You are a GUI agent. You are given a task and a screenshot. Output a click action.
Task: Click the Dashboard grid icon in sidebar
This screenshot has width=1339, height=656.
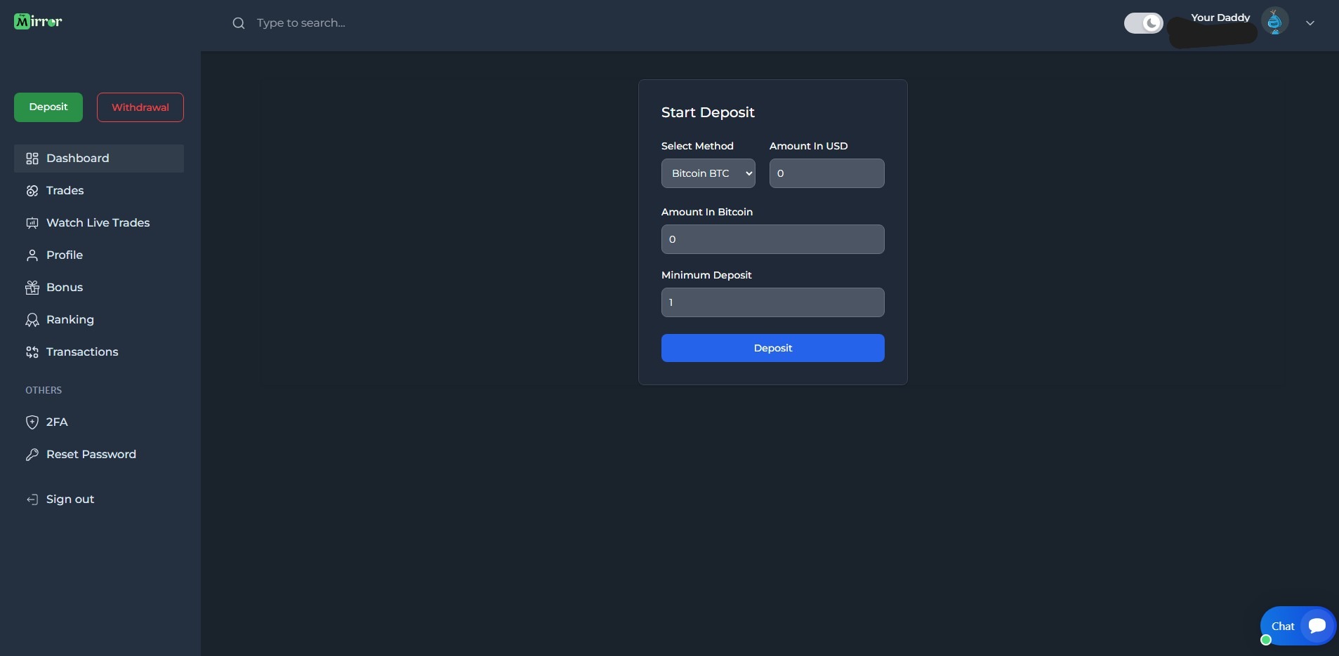click(x=32, y=159)
